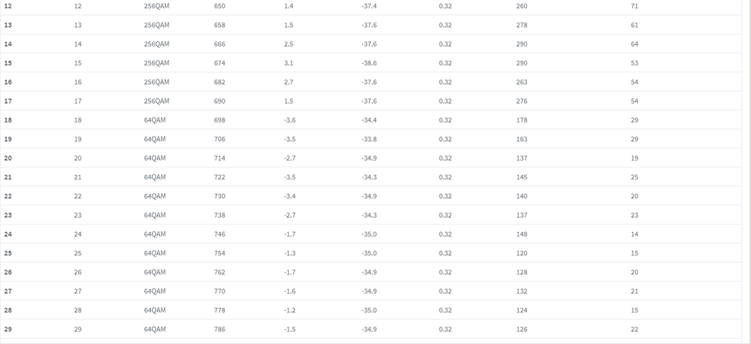Click the -1.3 value in row 25
The image size is (751, 344).
[x=289, y=253]
